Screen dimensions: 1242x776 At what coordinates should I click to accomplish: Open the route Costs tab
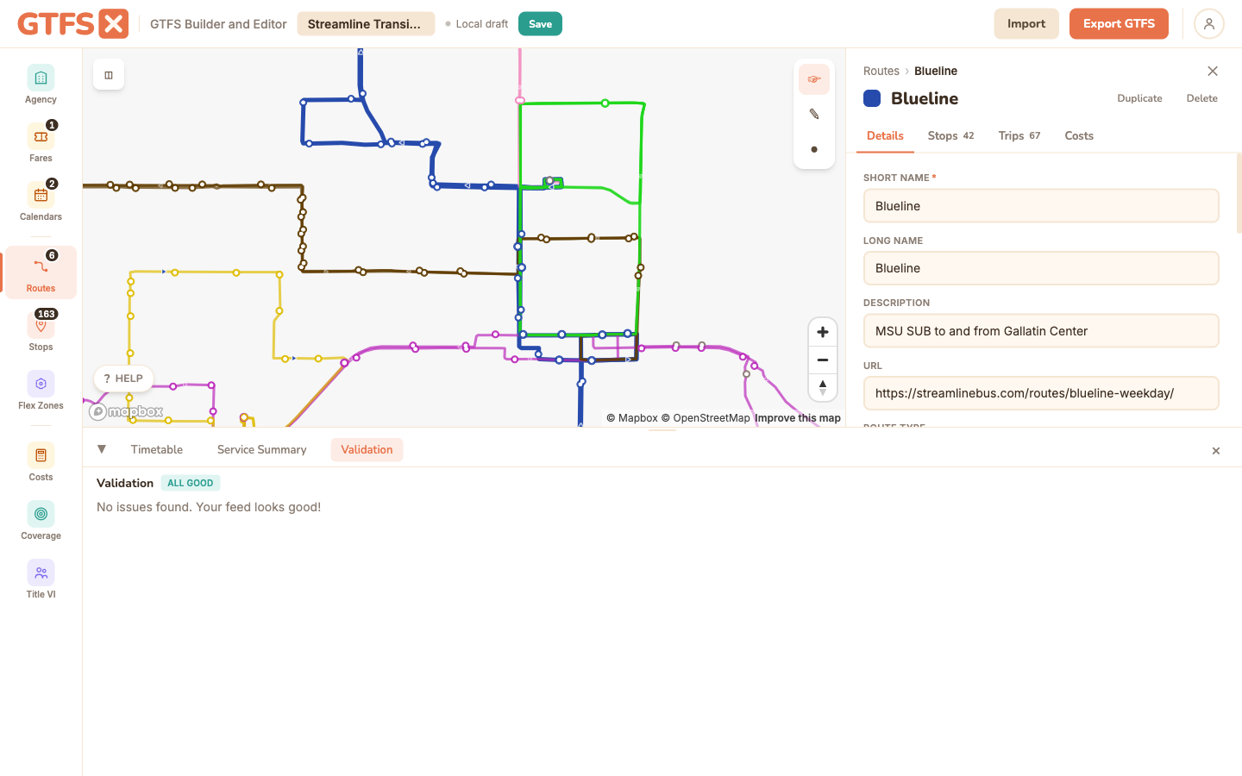[1079, 135]
